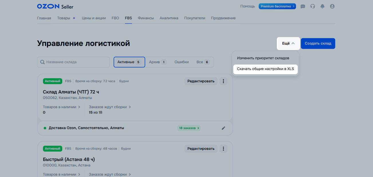Image resolution: width=373 pixels, height=177 pixels.
Task: Open the notifications bell
Action: pyautogui.click(x=322, y=6)
